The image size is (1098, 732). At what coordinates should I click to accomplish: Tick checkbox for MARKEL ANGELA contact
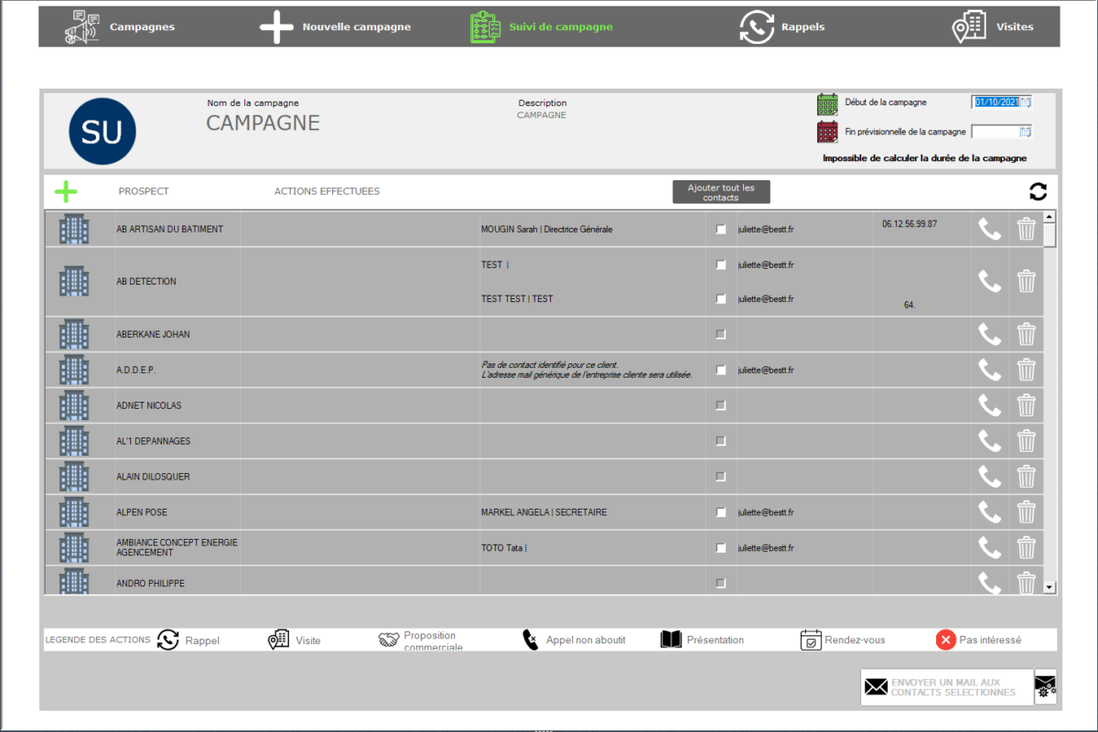pos(721,512)
